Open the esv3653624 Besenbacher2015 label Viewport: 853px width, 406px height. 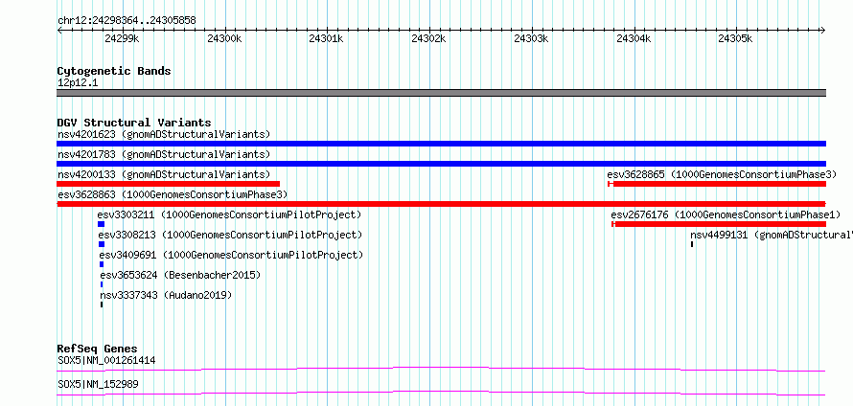[180, 275]
